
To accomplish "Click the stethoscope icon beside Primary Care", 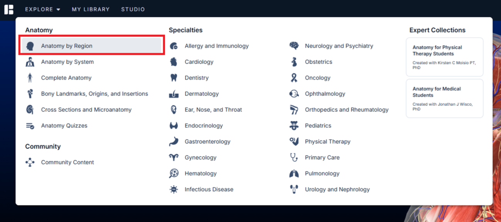I will coord(294,157).
